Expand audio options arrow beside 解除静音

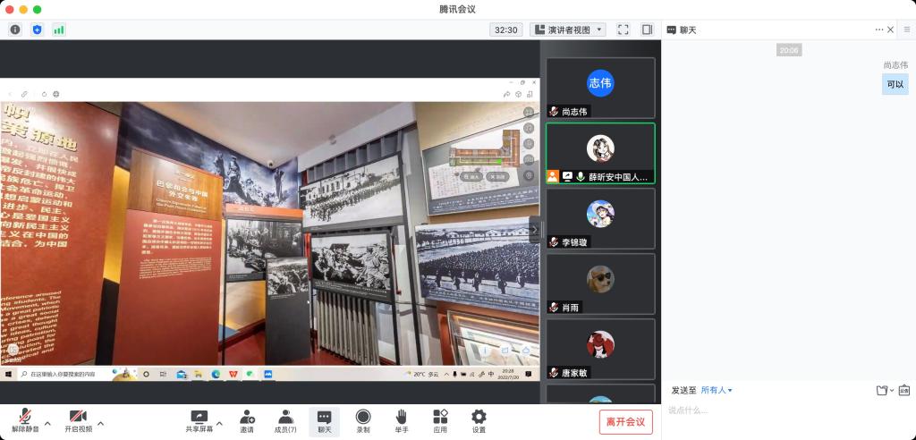(x=47, y=422)
